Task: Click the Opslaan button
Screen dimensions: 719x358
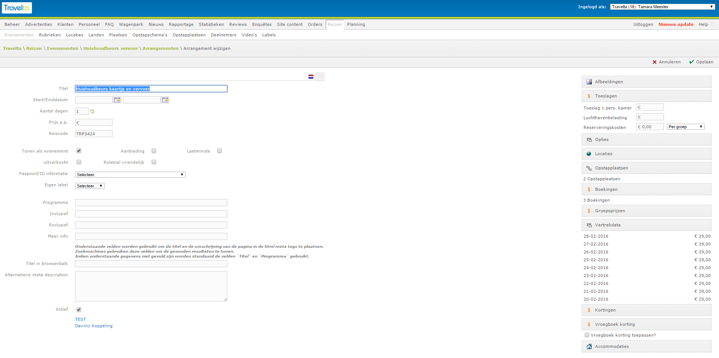Action: [x=701, y=62]
